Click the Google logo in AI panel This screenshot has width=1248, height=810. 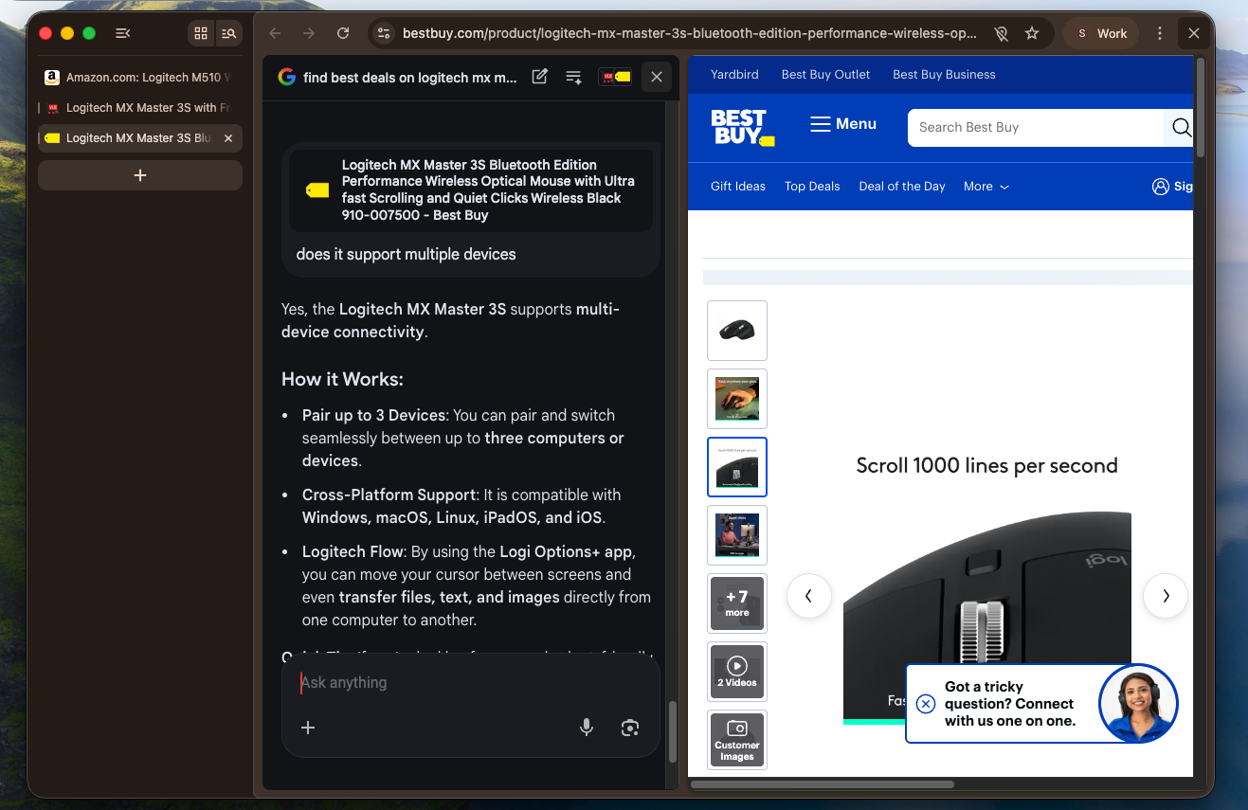[x=287, y=78]
